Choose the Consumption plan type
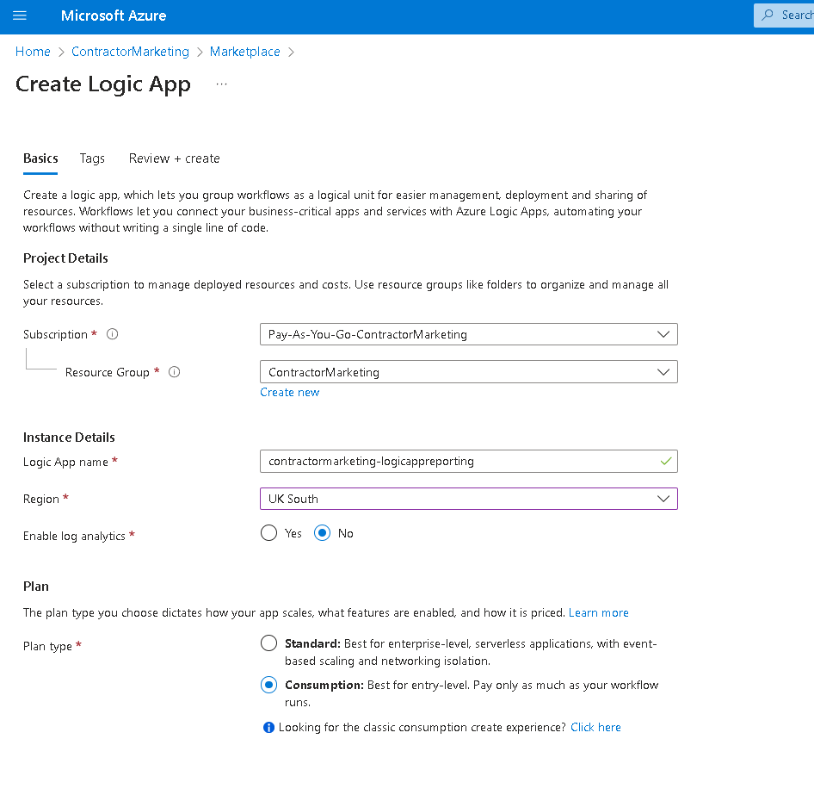The width and height of the screenshot is (814, 801). [x=269, y=685]
